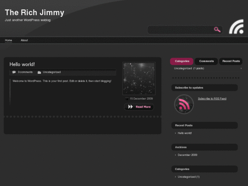Click the pink magnifier search icon

tap(217, 29)
